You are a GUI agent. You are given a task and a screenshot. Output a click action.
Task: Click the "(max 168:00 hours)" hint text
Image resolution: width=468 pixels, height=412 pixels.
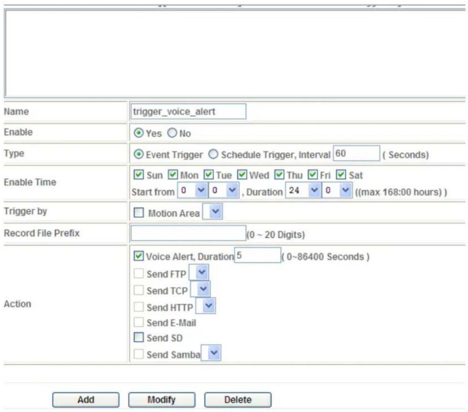point(401,192)
